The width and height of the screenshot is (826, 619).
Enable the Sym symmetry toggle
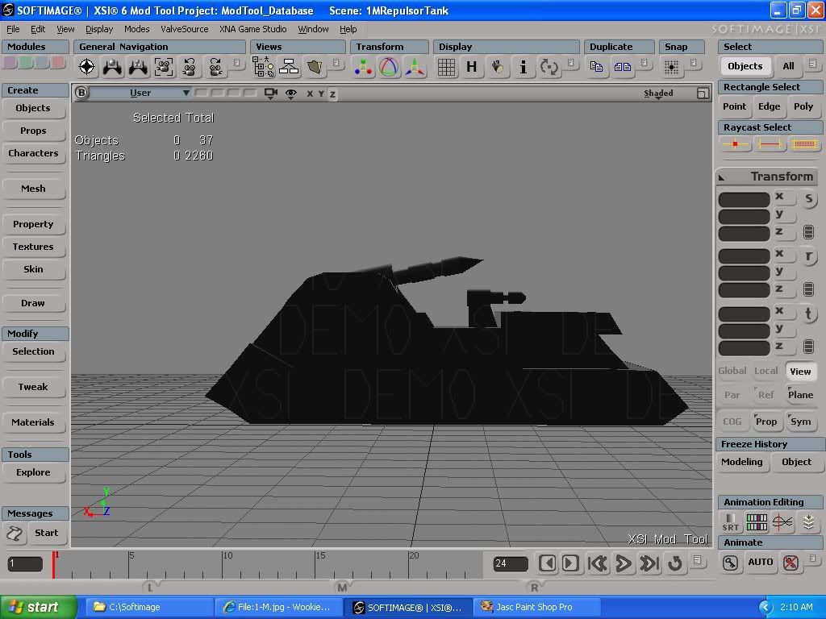tap(800, 422)
